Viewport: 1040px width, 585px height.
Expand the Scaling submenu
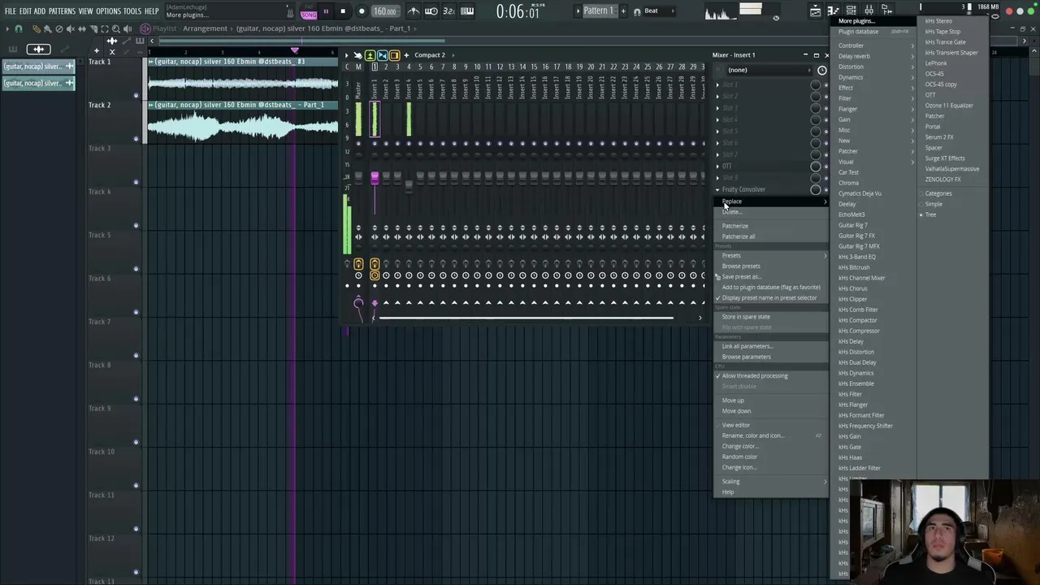[771, 481]
